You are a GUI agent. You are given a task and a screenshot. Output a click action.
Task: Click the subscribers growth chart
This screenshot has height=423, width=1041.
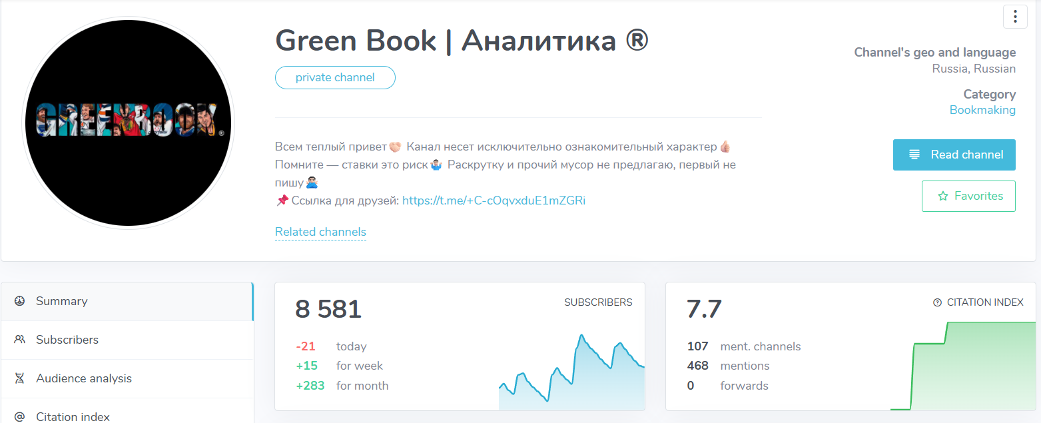(x=571, y=372)
